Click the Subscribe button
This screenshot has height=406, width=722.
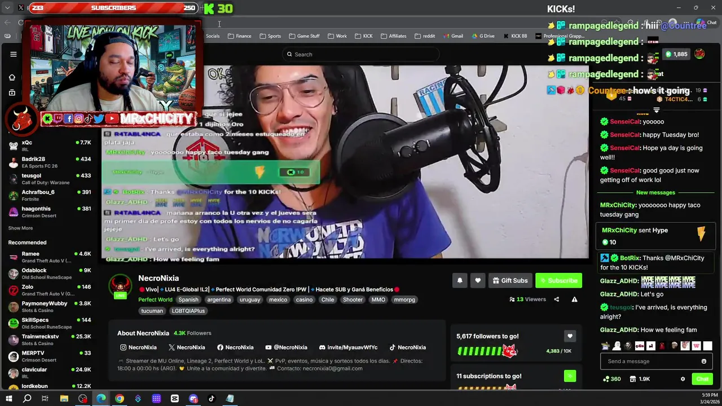click(558, 280)
